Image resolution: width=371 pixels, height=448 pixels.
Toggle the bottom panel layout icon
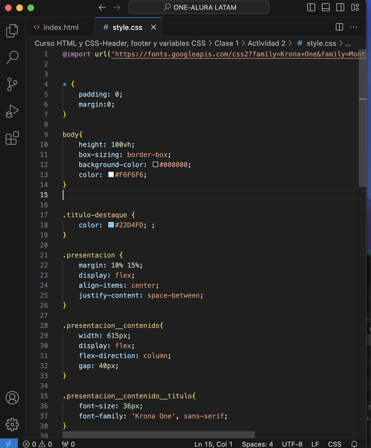click(326, 8)
